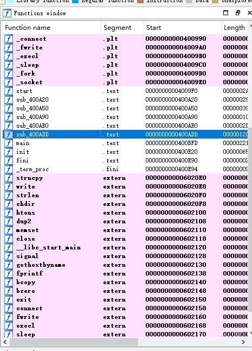Select the _term_proc function name
The width and height of the screenshot is (252, 351).
pyautogui.click(x=33, y=170)
